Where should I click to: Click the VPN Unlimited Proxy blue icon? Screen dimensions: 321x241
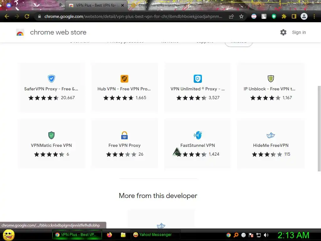point(198,78)
